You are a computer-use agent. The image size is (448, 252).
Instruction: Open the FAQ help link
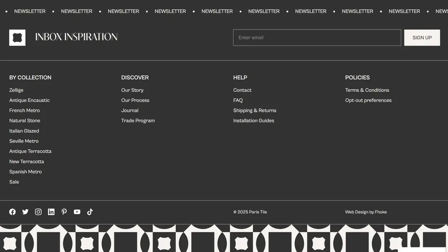pos(238,100)
